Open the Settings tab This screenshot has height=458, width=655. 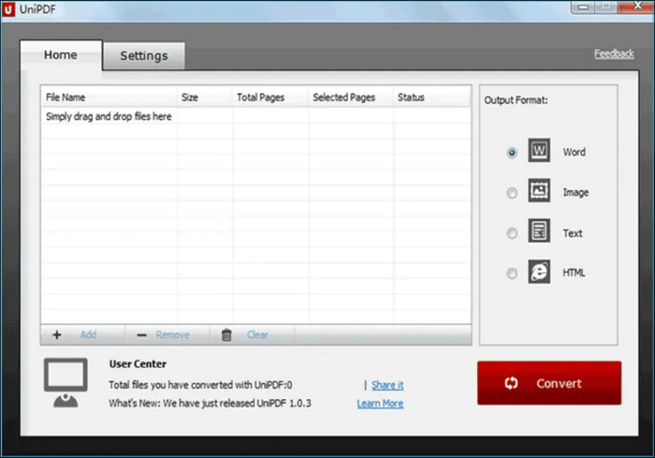tap(144, 55)
